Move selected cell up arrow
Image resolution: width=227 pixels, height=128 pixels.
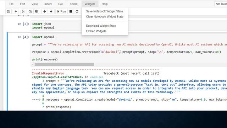point(45,11)
